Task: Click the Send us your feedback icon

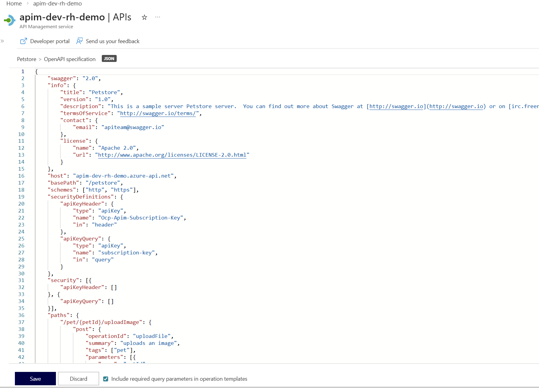Action: 79,41
